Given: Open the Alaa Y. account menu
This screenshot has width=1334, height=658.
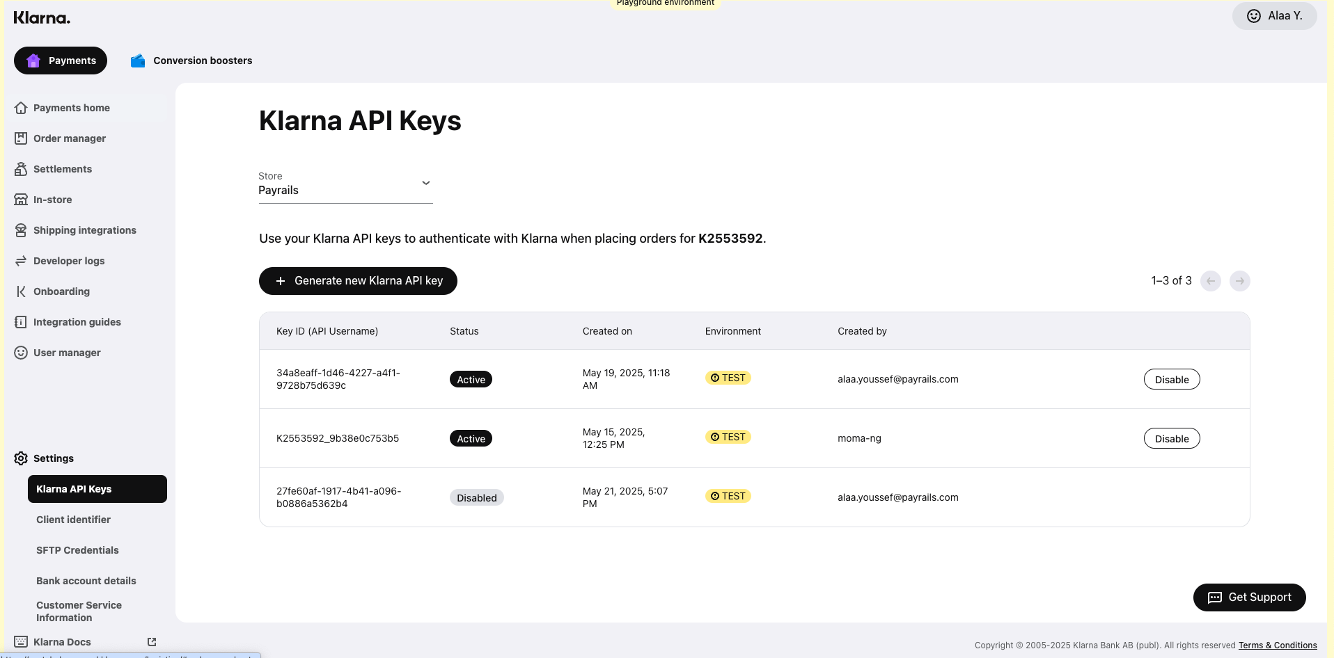Looking at the screenshot, I should (x=1274, y=15).
